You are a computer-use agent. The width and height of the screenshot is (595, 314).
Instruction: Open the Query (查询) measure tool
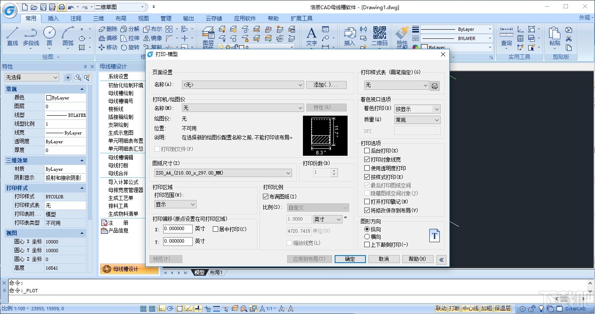506,38
